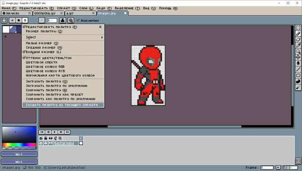Select the Contour blob tool
302x171 pixels.
(x=298, y=81)
